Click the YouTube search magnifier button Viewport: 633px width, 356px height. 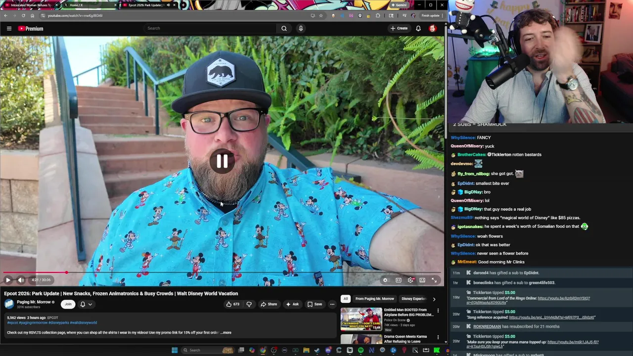click(x=284, y=29)
